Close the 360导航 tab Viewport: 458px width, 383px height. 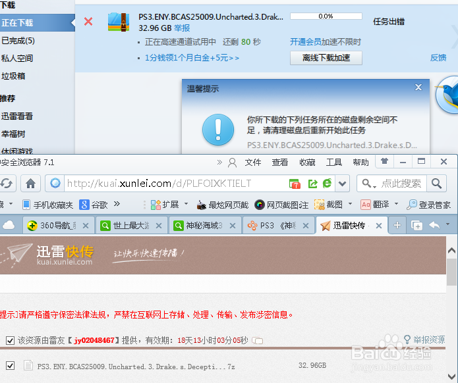coord(86,226)
